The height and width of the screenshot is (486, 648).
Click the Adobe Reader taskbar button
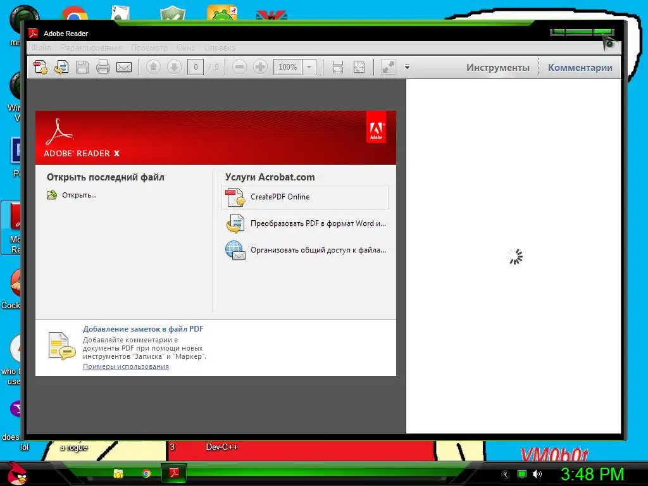point(174,473)
